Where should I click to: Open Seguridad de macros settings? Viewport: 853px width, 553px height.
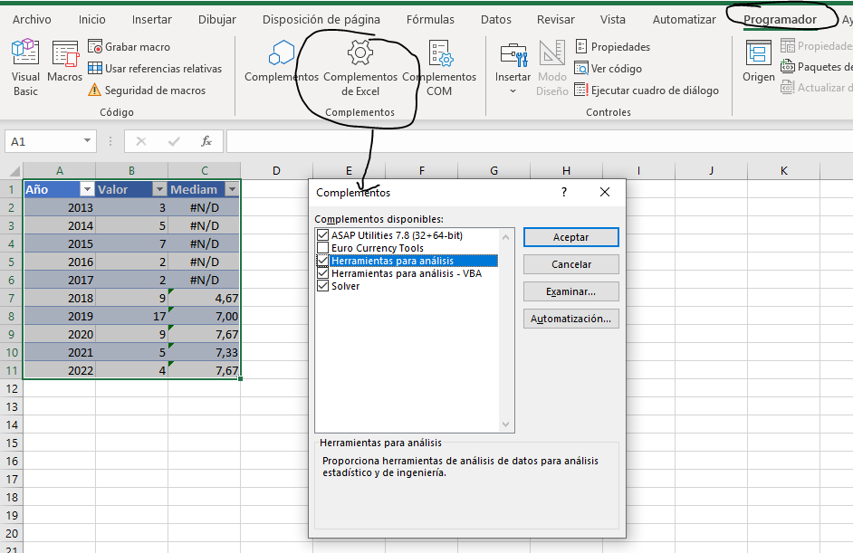tap(147, 91)
